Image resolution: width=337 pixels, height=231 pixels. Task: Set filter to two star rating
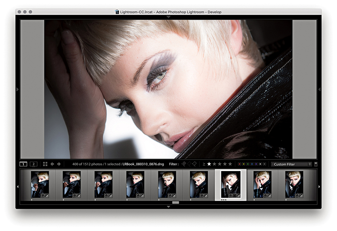click(214, 164)
